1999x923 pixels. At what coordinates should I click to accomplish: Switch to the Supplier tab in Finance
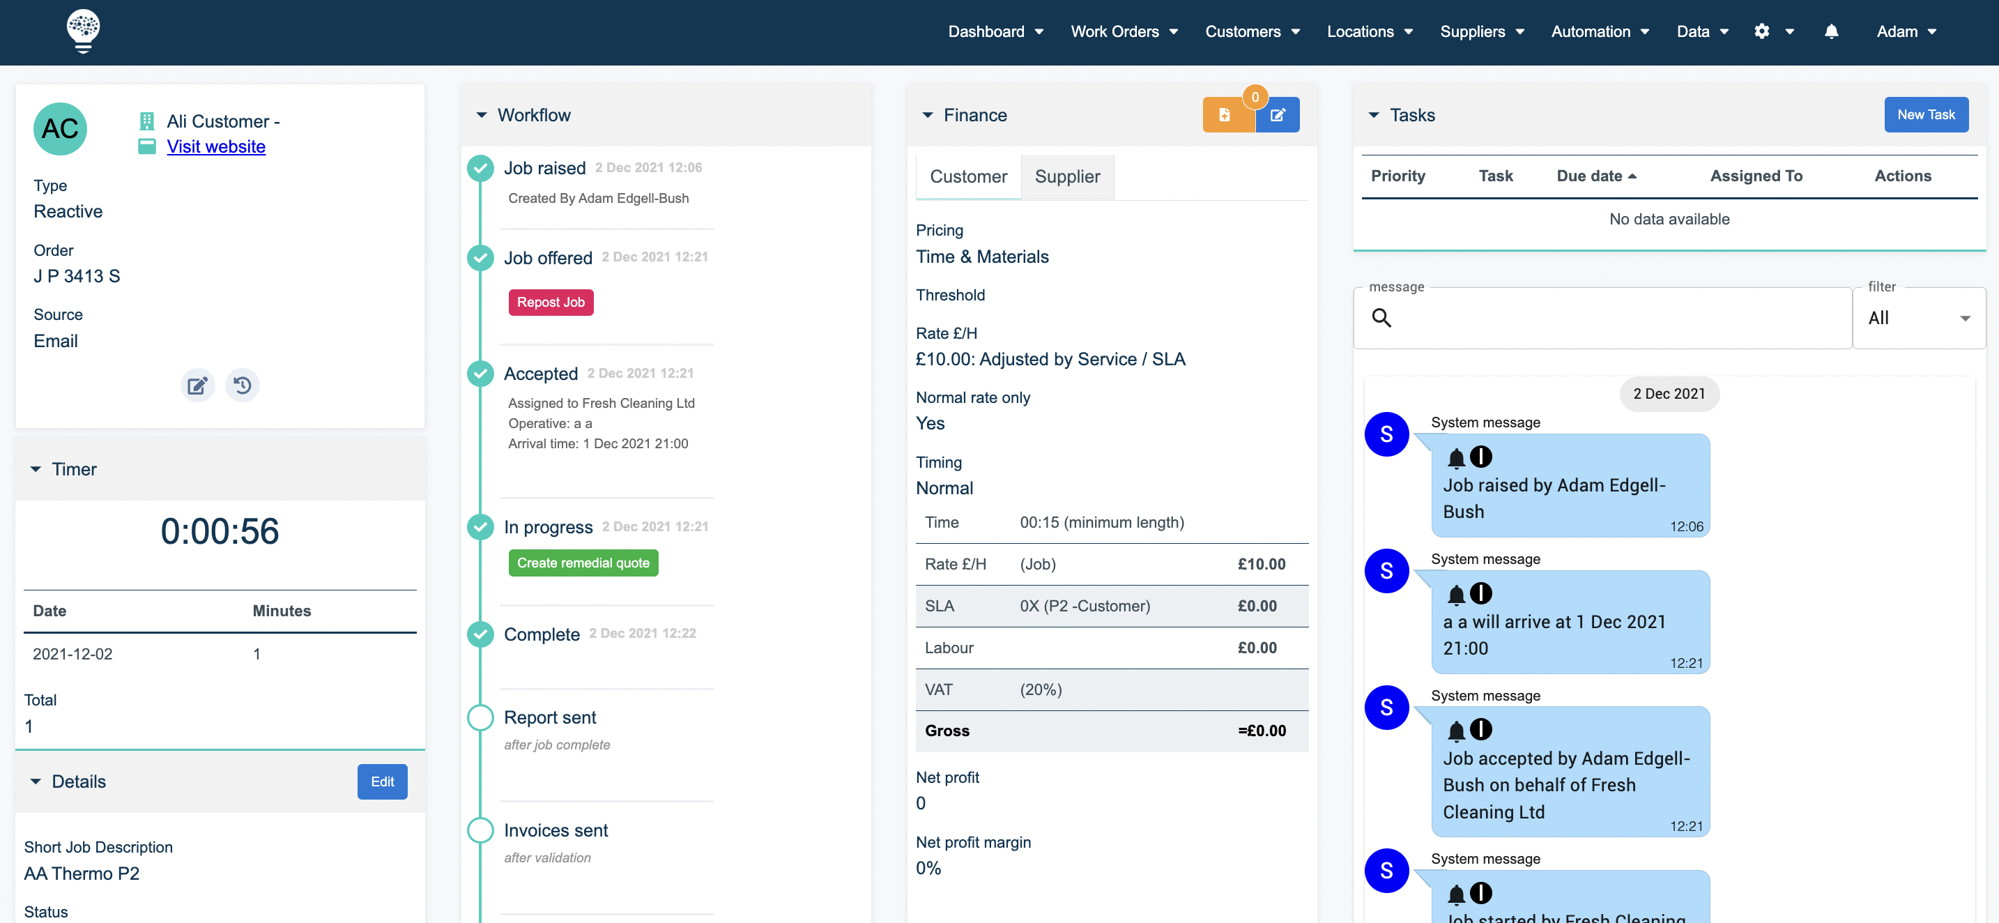tap(1067, 176)
